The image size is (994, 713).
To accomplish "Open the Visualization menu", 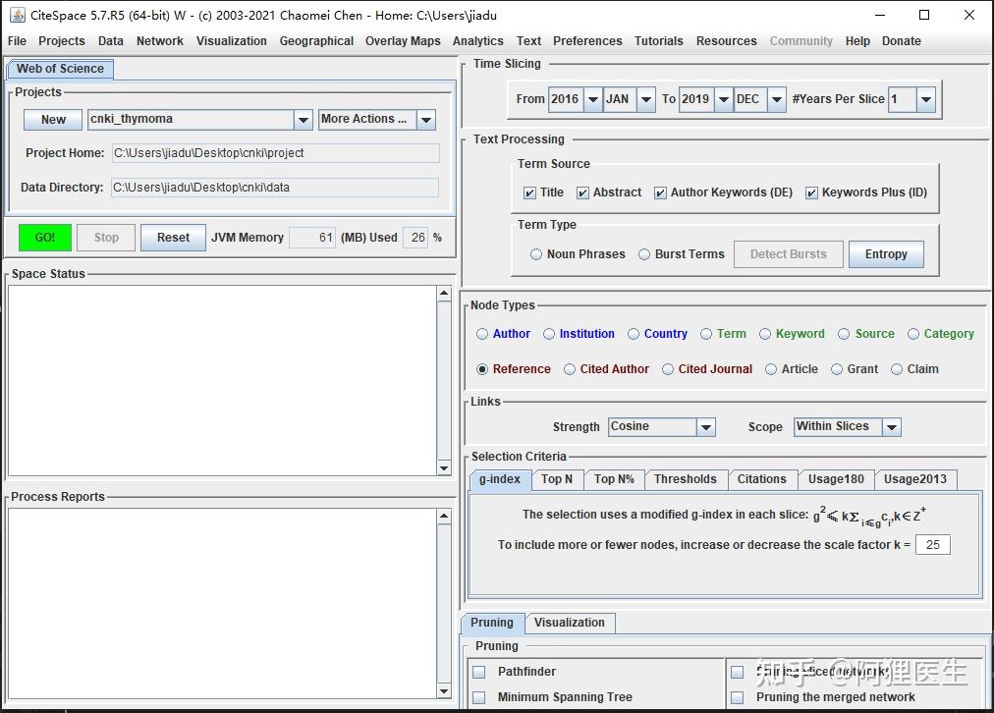I will coord(232,41).
